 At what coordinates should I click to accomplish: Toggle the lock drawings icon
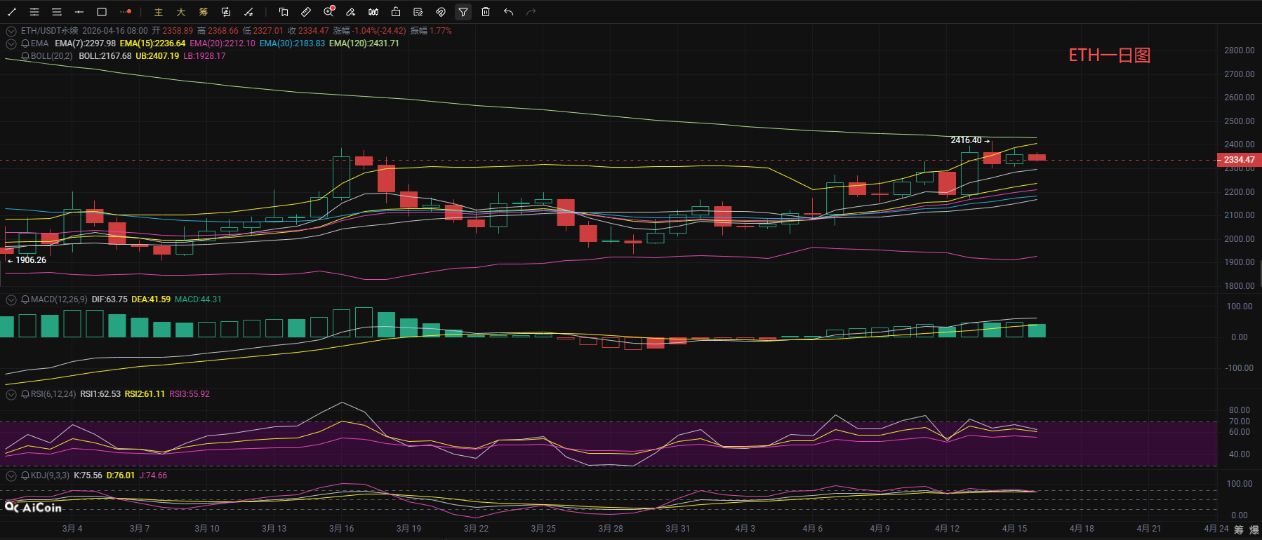pyautogui.click(x=396, y=12)
